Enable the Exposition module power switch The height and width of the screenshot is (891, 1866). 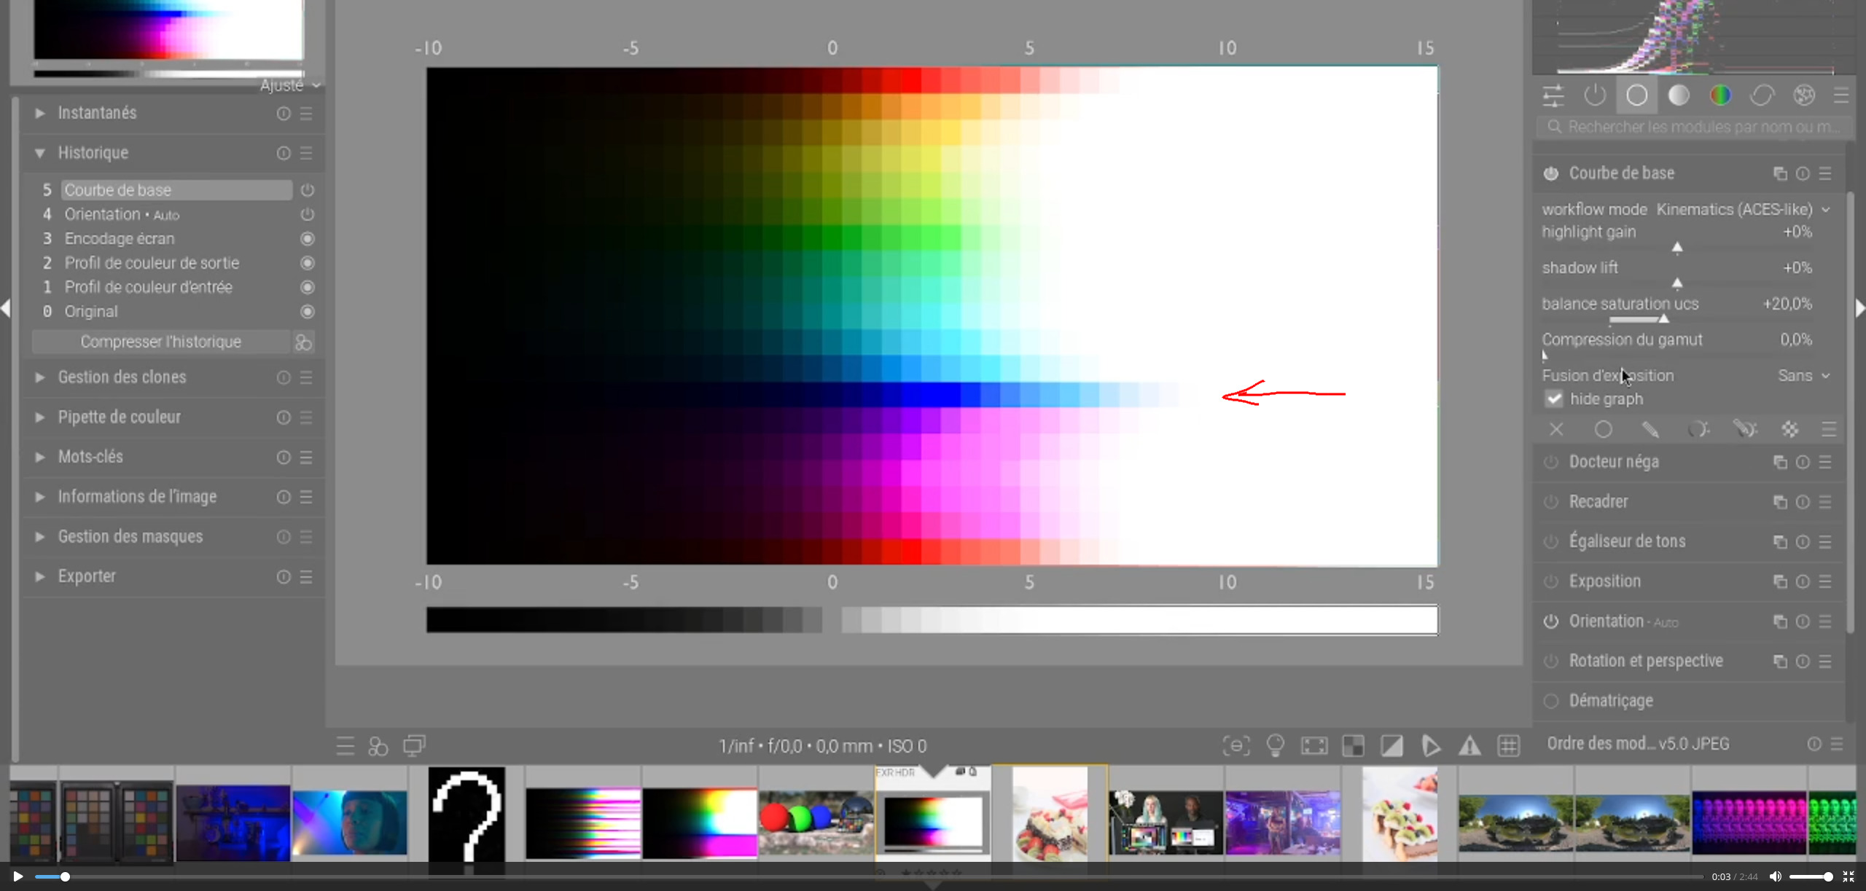[1551, 581]
